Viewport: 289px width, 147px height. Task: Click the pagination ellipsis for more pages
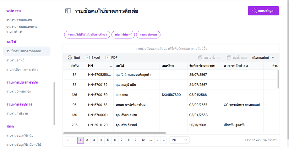pyautogui.click(x=151, y=140)
